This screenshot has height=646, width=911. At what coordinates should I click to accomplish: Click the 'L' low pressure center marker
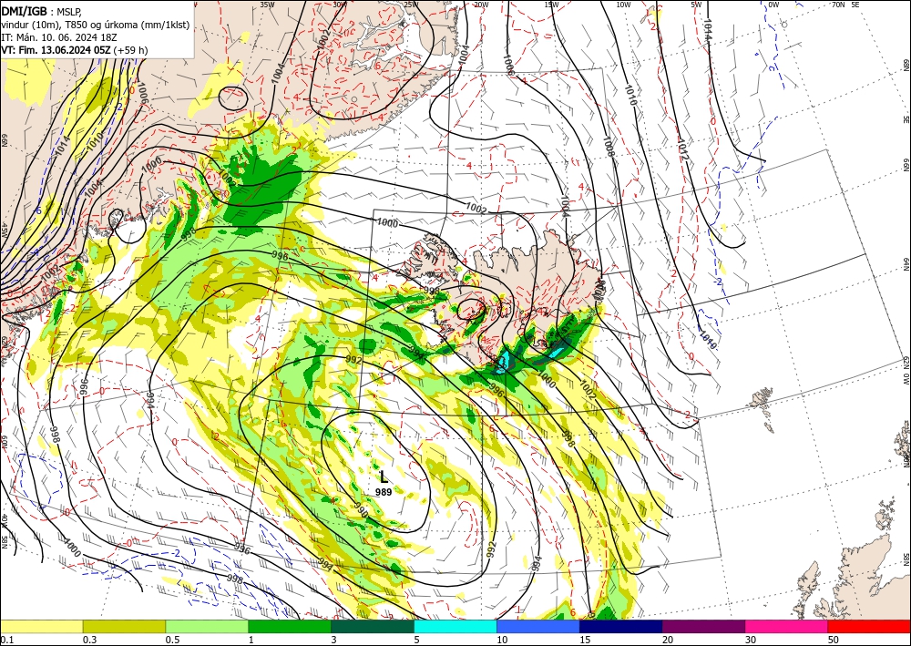pos(384,477)
